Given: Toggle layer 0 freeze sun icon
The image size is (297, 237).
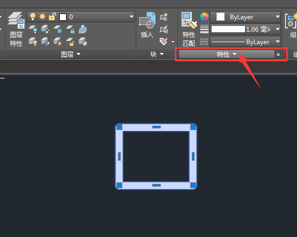Looking at the screenshot, I should 42,17.
